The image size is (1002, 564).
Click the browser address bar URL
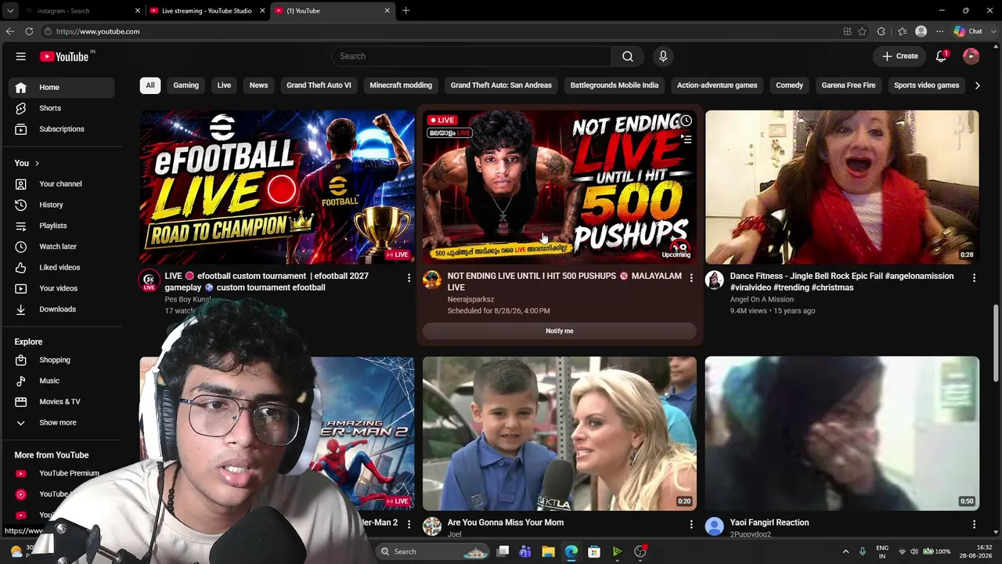pos(98,31)
